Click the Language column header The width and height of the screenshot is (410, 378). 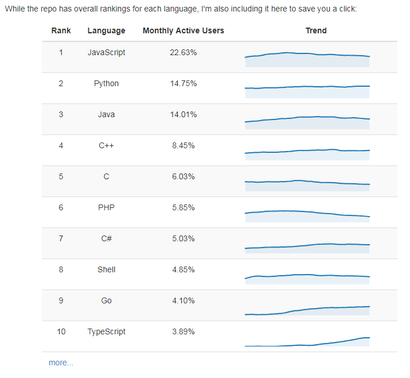(x=107, y=30)
